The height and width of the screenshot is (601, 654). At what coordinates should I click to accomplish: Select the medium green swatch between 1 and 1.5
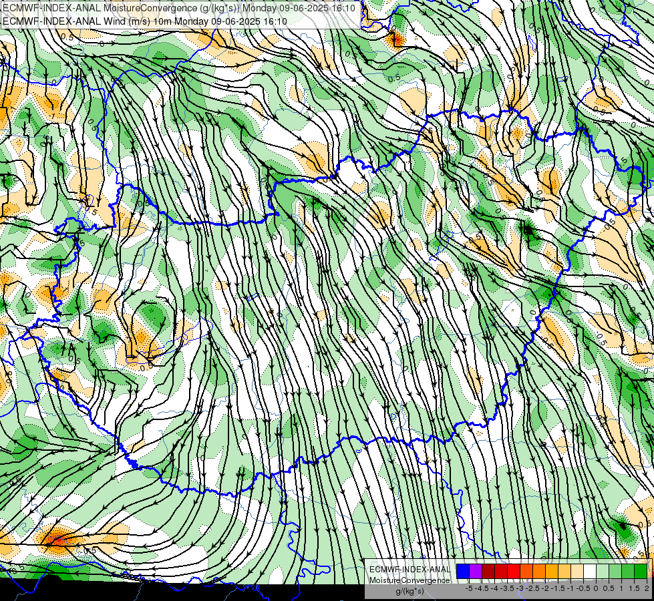[628, 571]
